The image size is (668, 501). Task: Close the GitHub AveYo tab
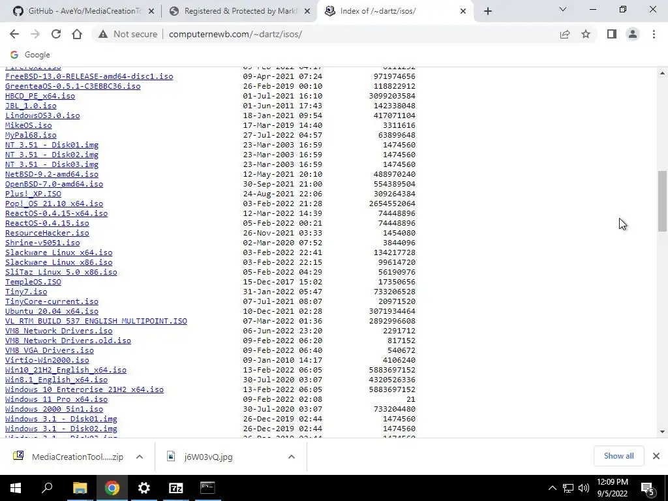[151, 12]
